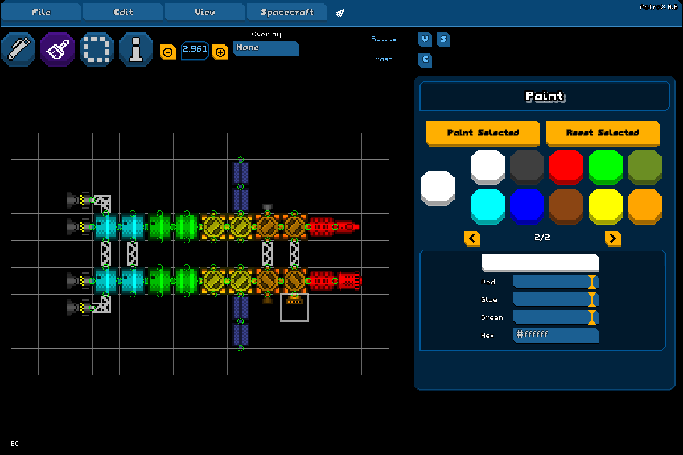This screenshot has height=455, width=683.
Task: Activate the dashed-square selection tool
Action: click(x=97, y=49)
